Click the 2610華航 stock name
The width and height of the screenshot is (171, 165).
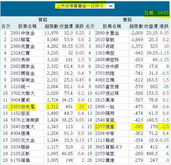(x=105, y=40)
